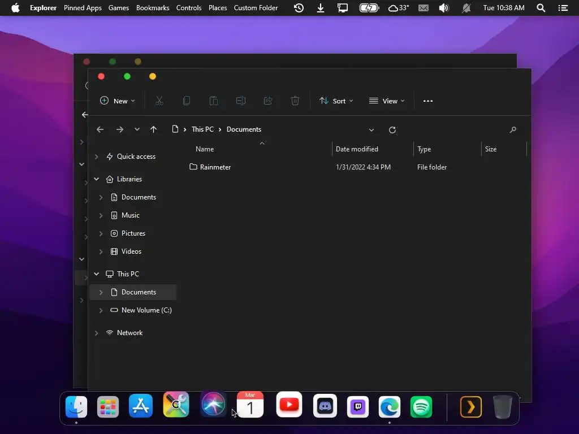579x434 pixels.
Task: Open the Controls menu
Action: [189, 8]
